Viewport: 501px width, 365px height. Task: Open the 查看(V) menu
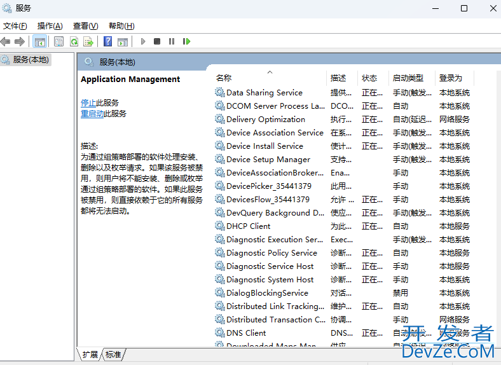point(86,26)
